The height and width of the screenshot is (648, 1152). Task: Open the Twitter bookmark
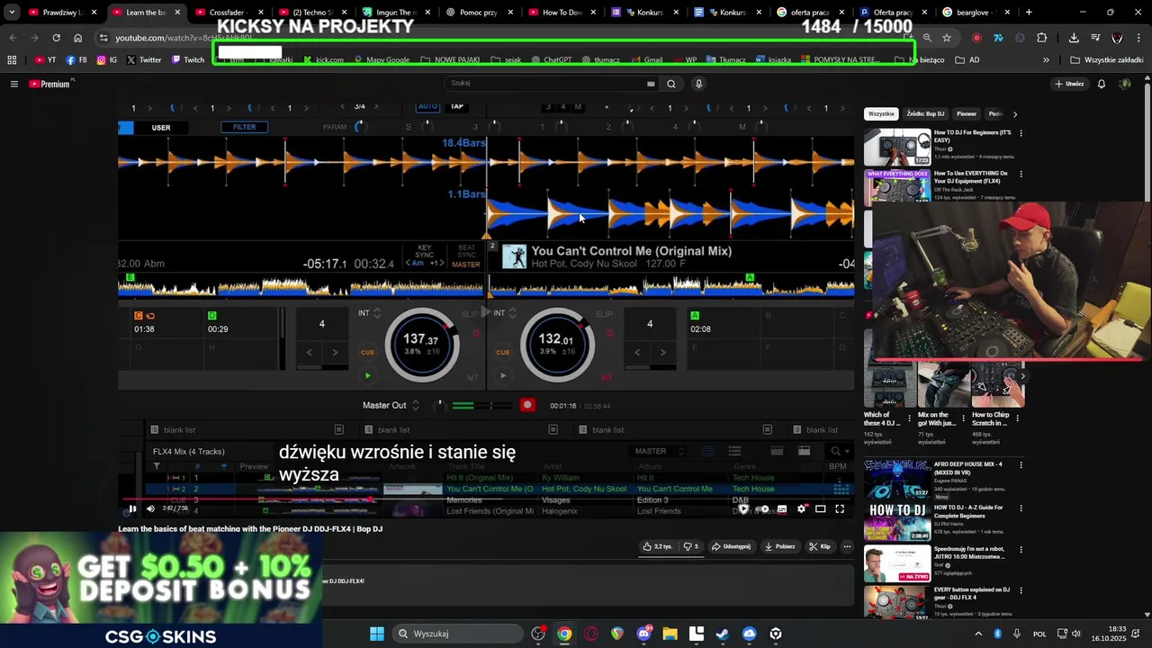(x=144, y=60)
